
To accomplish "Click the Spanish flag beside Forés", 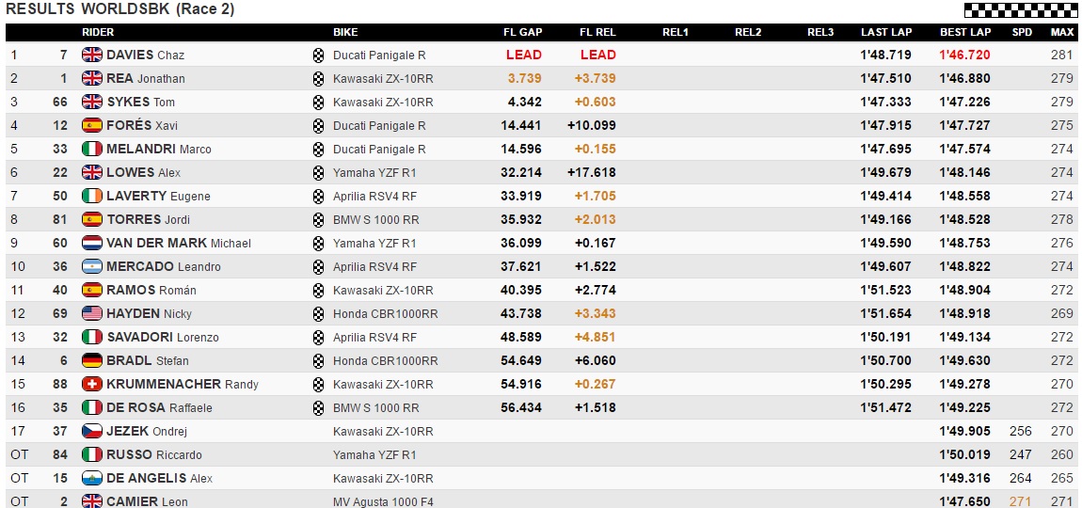I will [x=92, y=125].
